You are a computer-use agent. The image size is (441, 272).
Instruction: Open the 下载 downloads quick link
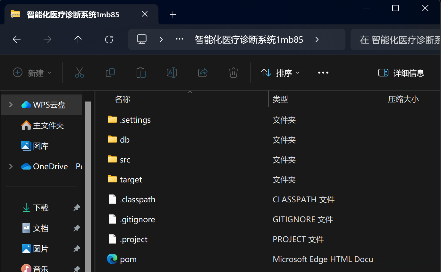tap(40, 208)
